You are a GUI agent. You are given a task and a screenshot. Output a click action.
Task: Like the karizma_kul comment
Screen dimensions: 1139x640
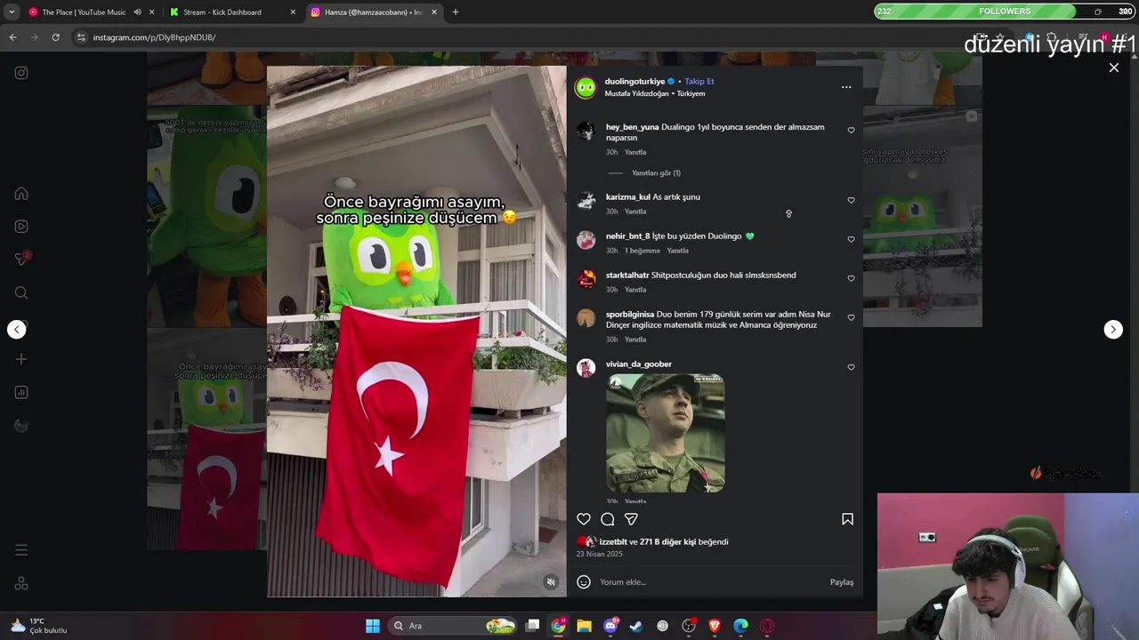coord(851,201)
